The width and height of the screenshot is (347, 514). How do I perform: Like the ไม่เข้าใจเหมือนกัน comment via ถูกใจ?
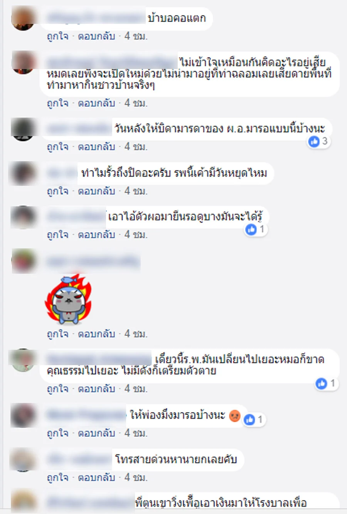pyautogui.click(x=57, y=103)
